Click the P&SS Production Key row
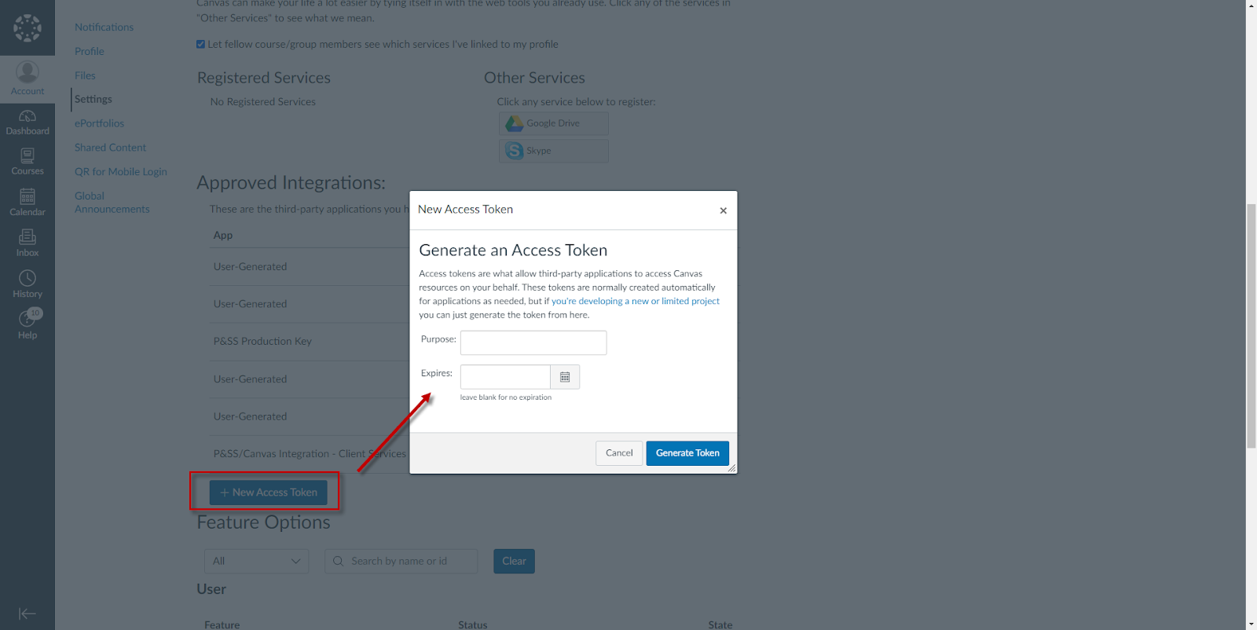 [x=310, y=342]
